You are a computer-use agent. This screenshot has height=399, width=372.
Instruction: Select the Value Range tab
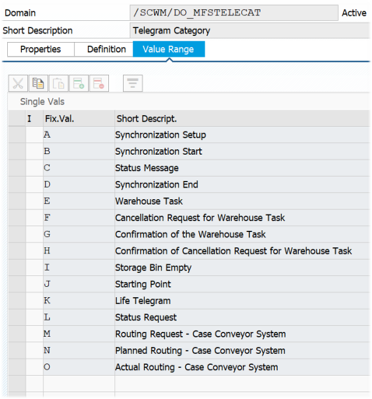click(x=169, y=49)
